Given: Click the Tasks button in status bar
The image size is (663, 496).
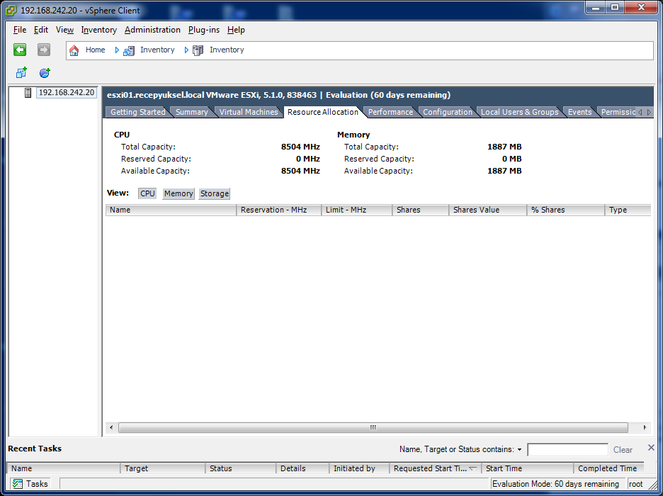Looking at the screenshot, I should (30, 484).
